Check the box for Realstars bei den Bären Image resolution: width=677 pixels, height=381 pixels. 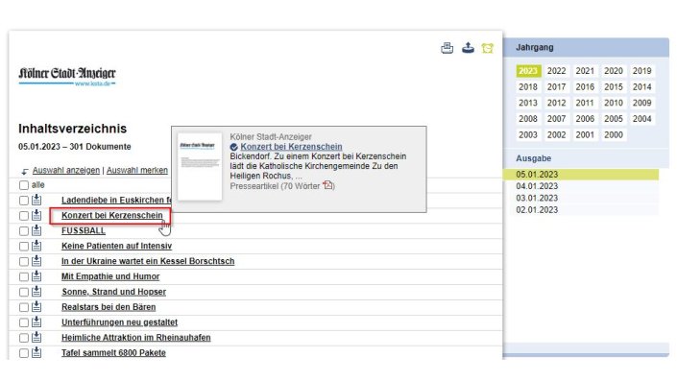pyautogui.click(x=24, y=307)
